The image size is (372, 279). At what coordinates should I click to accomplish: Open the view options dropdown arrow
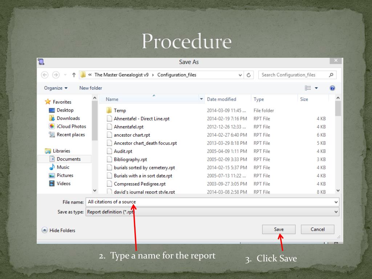point(316,88)
